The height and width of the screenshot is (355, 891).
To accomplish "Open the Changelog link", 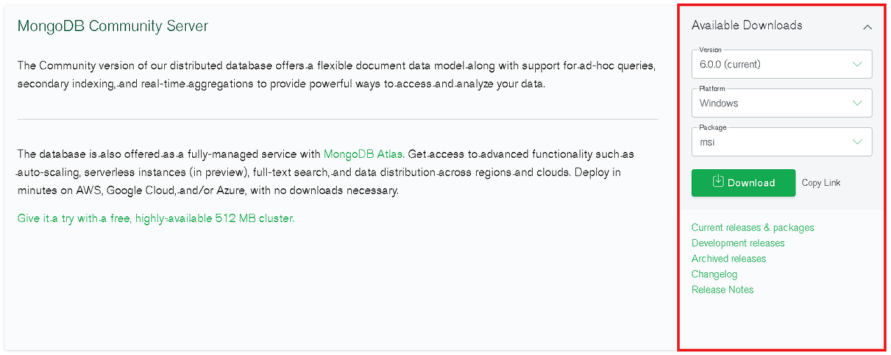I will 714,274.
